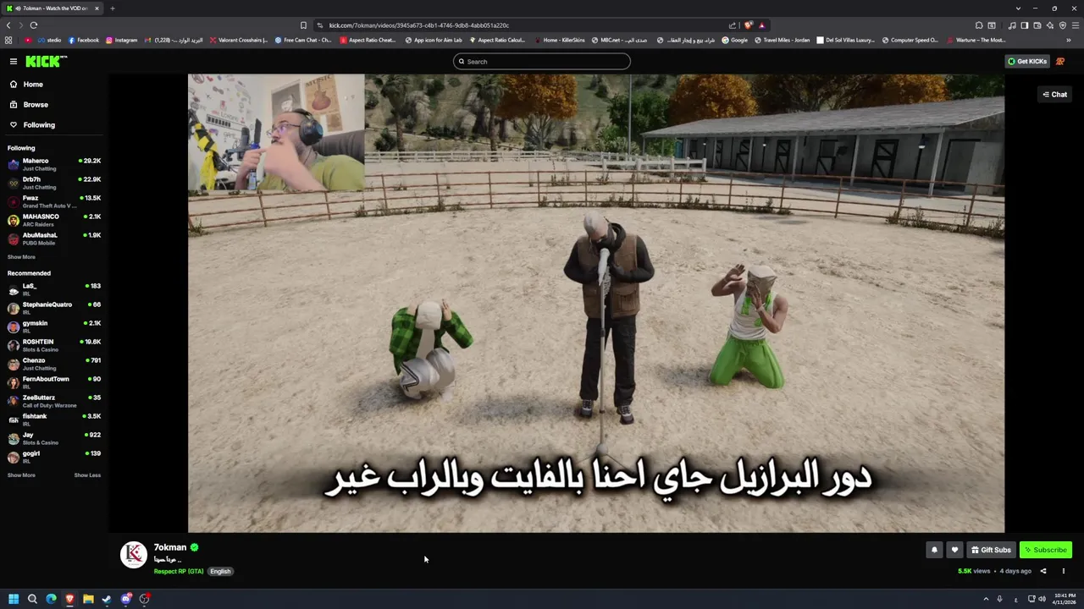Click the Gift Subs button
The height and width of the screenshot is (609, 1084).
click(991, 550)
